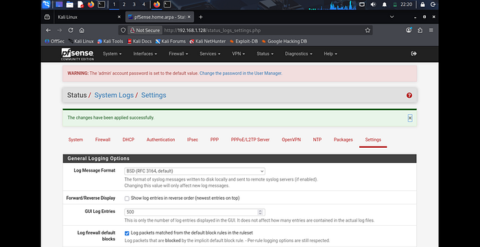Click the volume speaker tray icon
Viewport: 480px width, 247px height.
tap(373, 4)
